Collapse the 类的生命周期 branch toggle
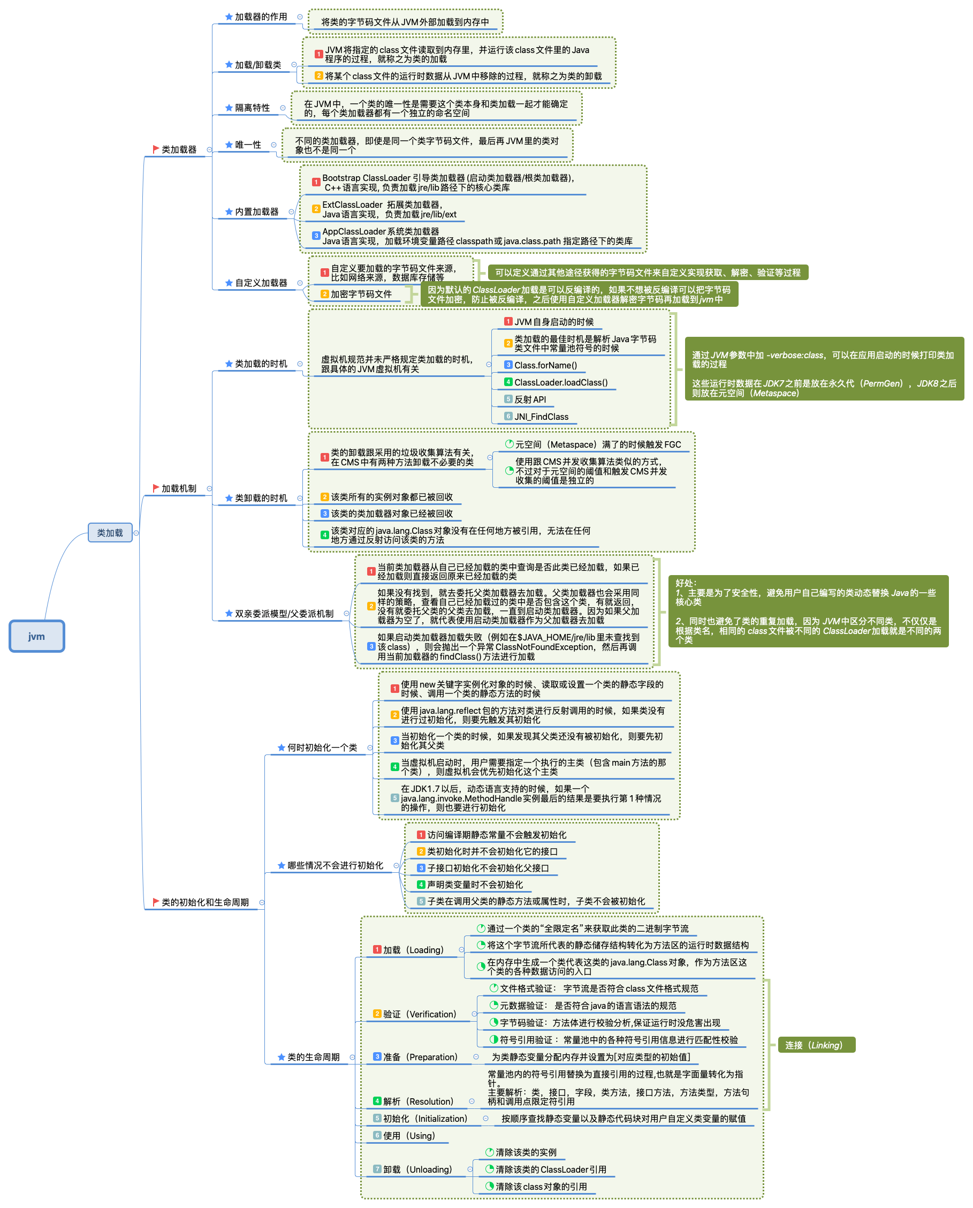 [x=352, y=1058]
